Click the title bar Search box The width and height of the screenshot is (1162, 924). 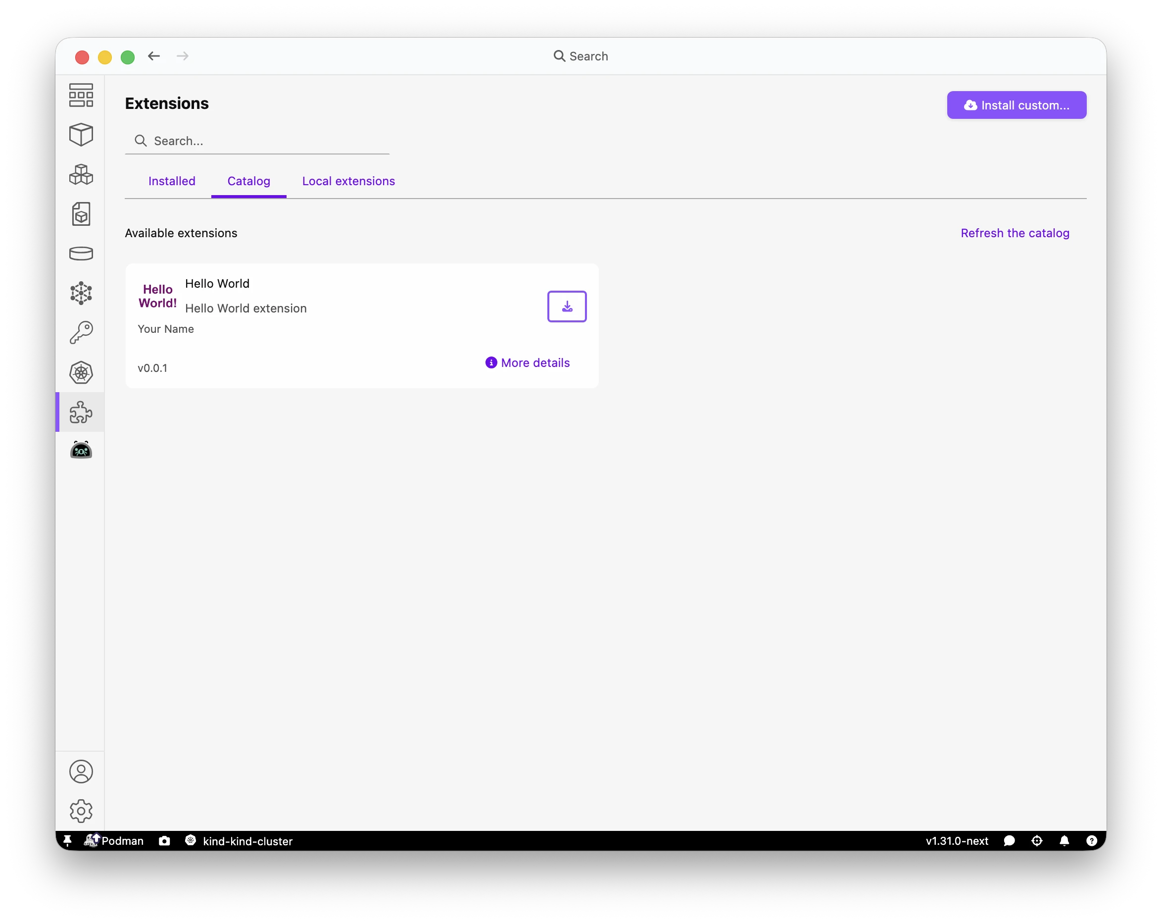point(581,56)
